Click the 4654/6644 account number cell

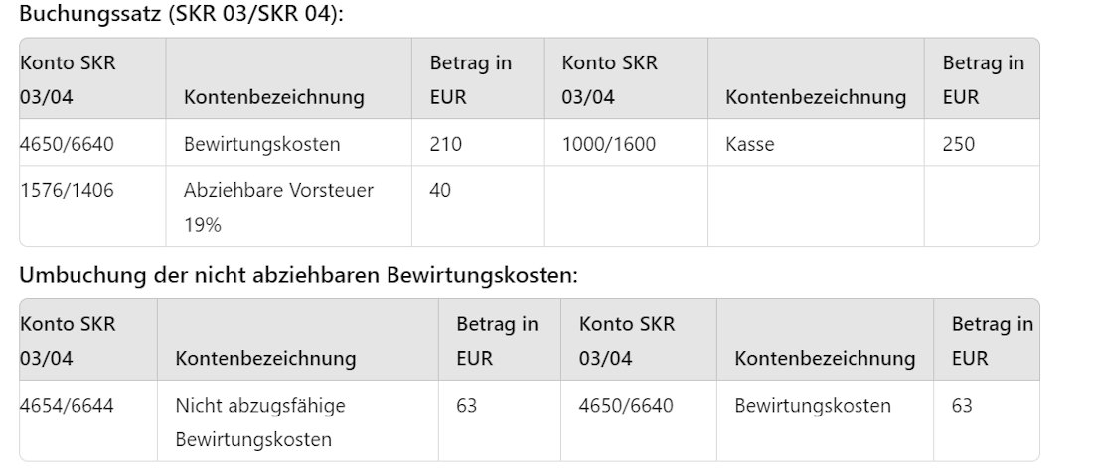pyautogui.click(x=67, y=406)
